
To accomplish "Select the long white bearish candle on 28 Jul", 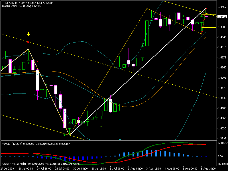I will point(37,80).
